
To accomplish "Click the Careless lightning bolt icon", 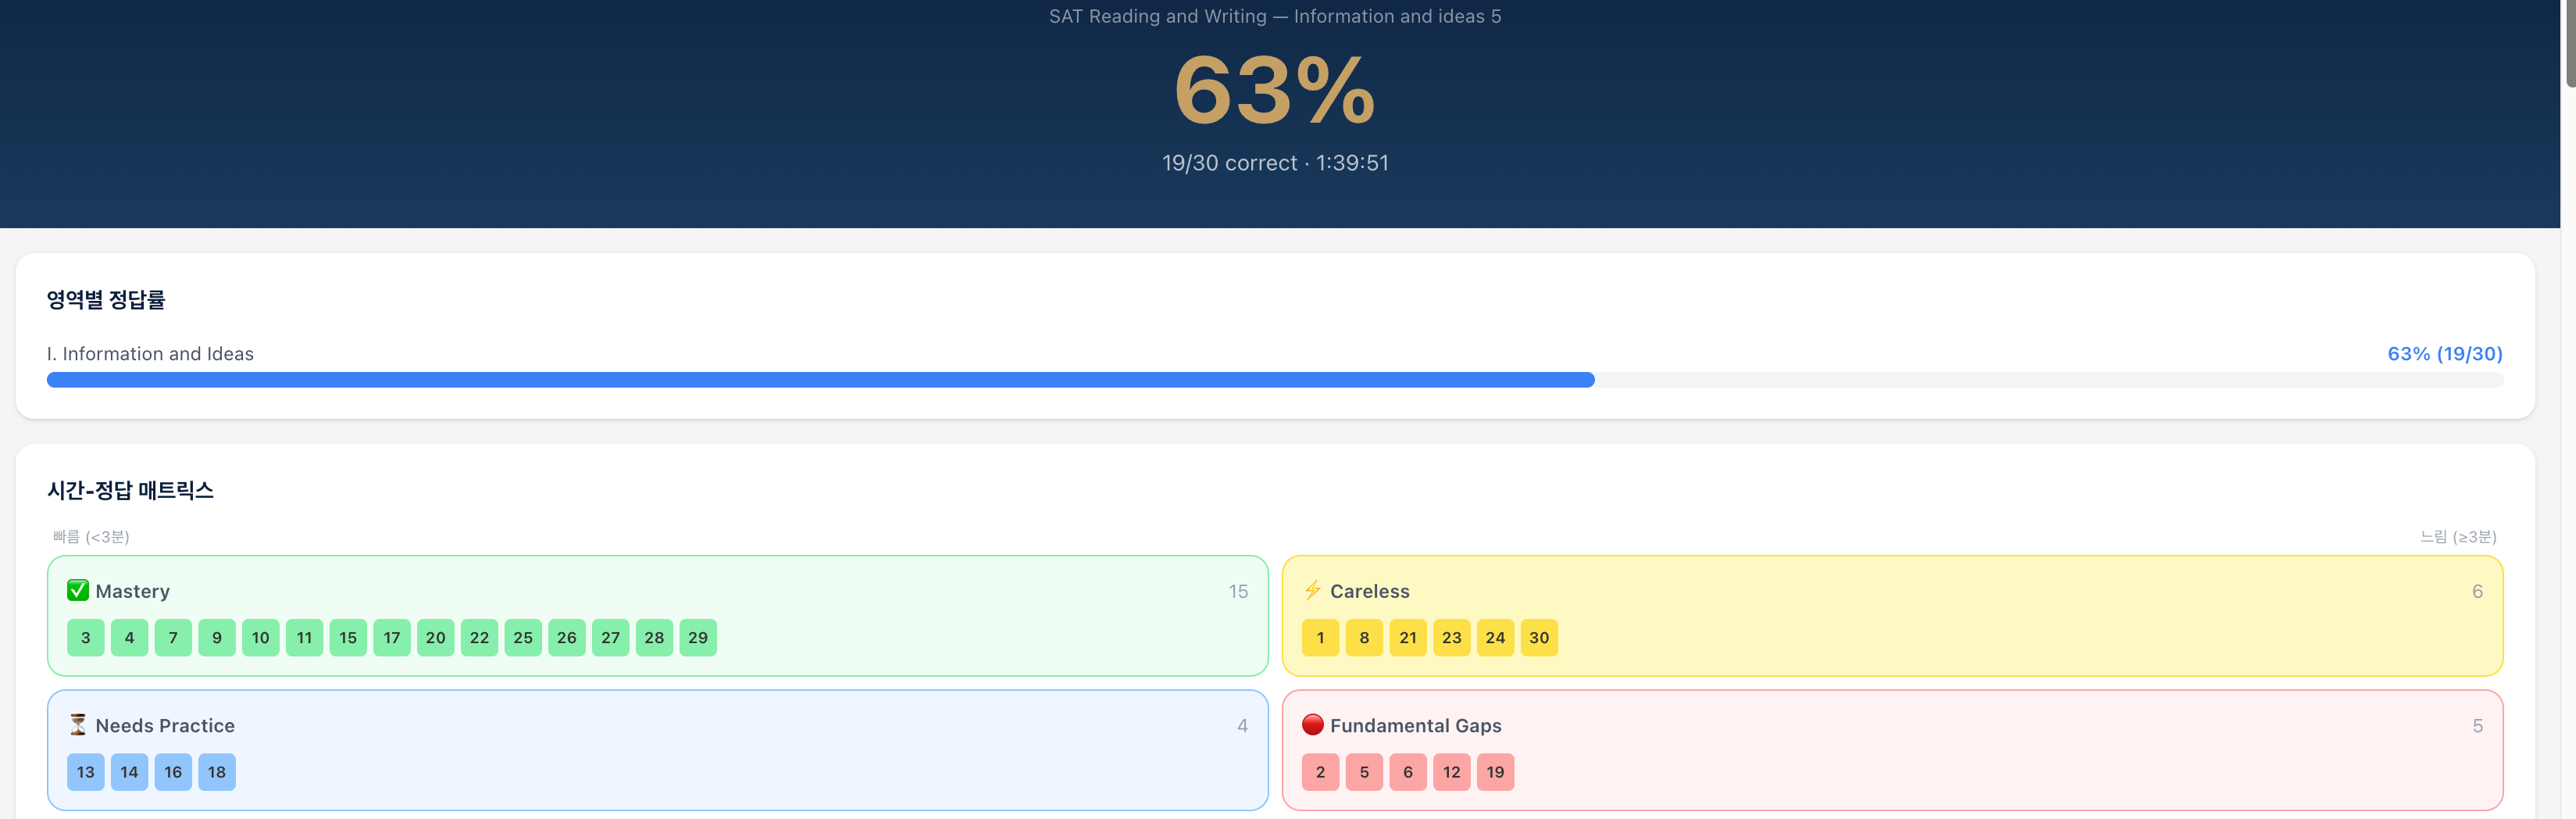I will pyautogui.click(x=1313, y=590).
